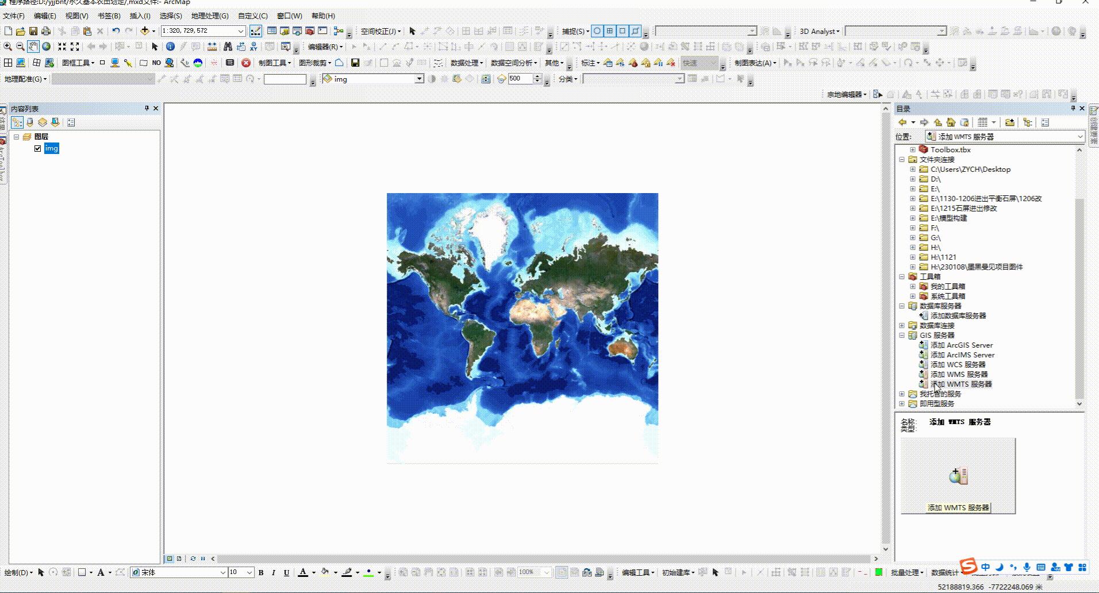This screenshot has width=1099, height=593.
Task: Activate the Identify tool
Action: click(x=170, y=47)
